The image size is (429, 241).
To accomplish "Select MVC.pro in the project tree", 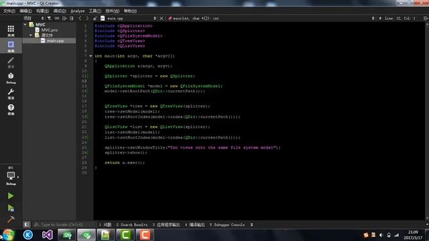I will click(x=50, y=30).
